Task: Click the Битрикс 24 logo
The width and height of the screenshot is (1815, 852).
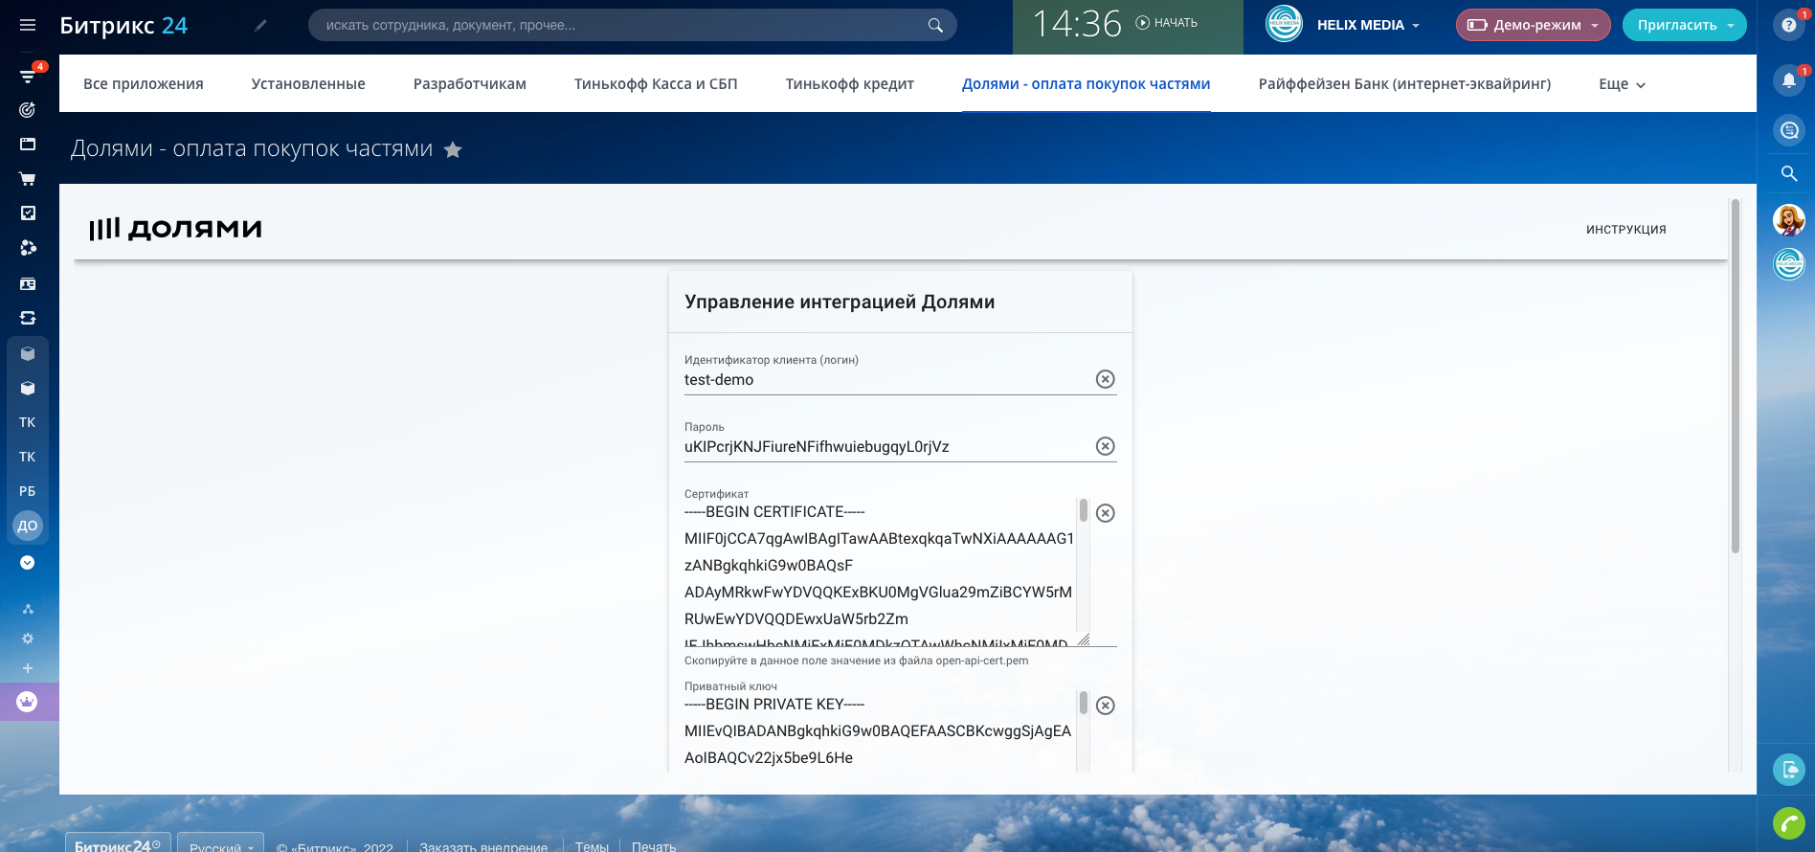Action: point(123,26)
